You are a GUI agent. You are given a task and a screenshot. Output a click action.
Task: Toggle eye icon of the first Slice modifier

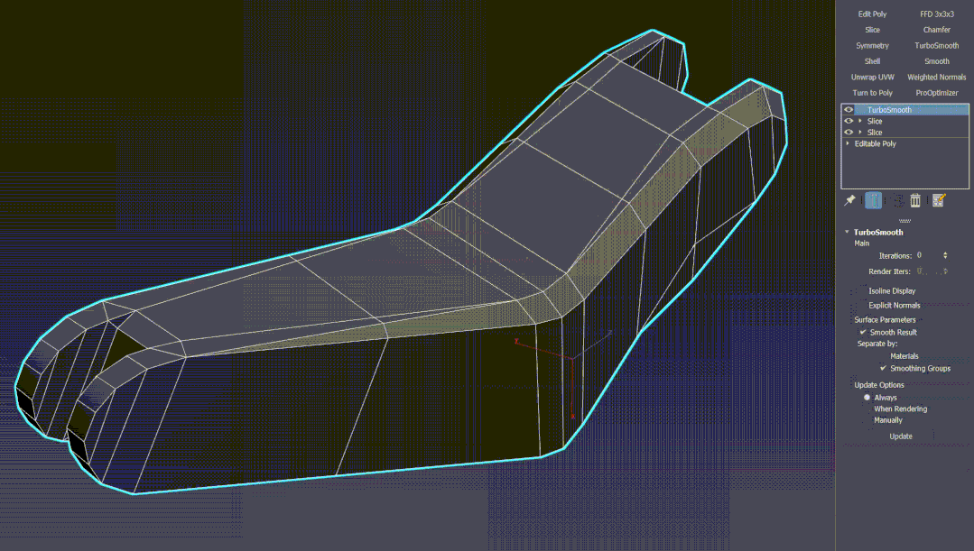[849, 121]
